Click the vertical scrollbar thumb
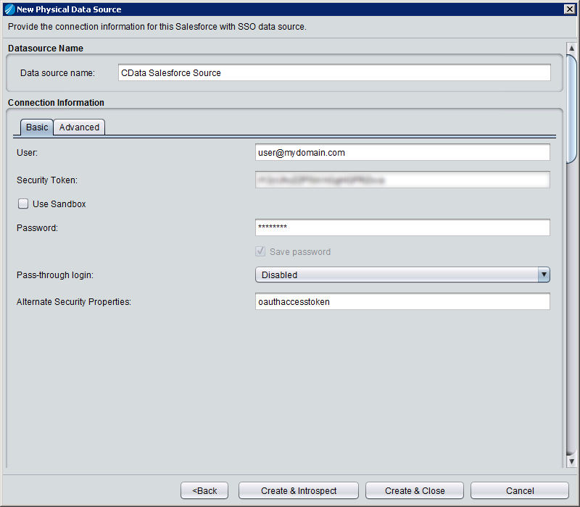580x507 pixels. 571,109
